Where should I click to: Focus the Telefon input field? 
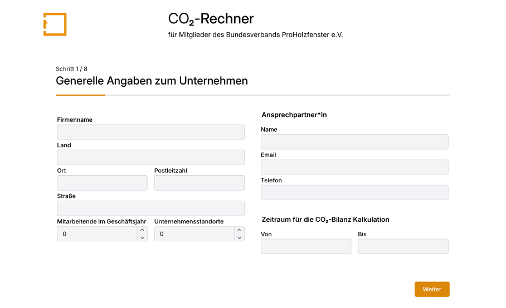pyautogui.click(x=354, y=192)
